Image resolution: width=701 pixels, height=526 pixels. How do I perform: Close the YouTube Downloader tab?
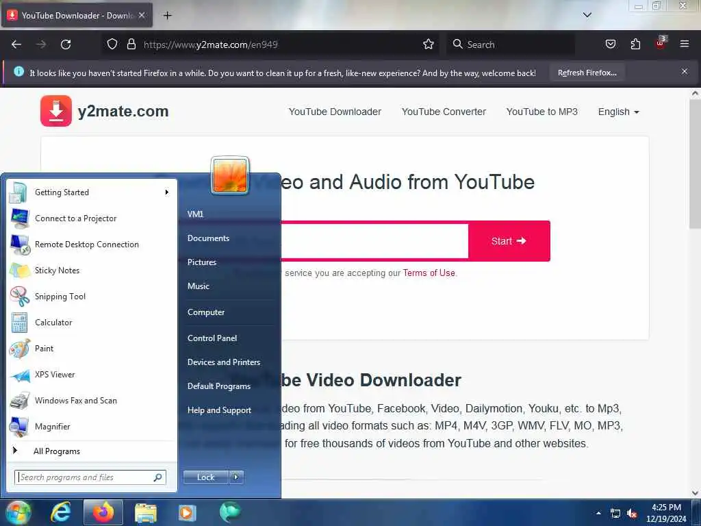point(142,15)
